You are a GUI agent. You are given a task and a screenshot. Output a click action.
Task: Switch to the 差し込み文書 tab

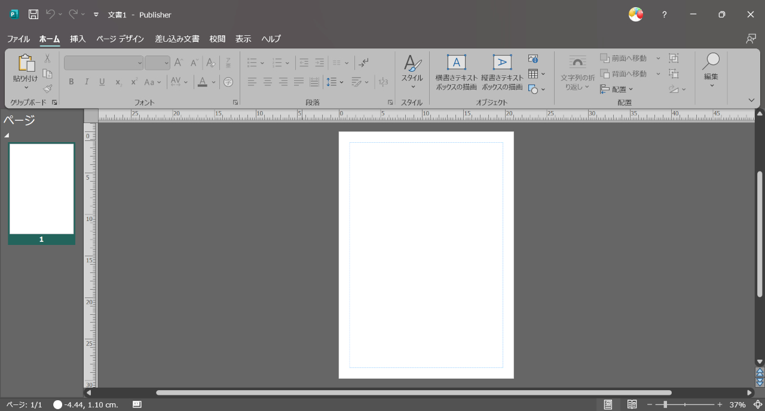point(178,39)
